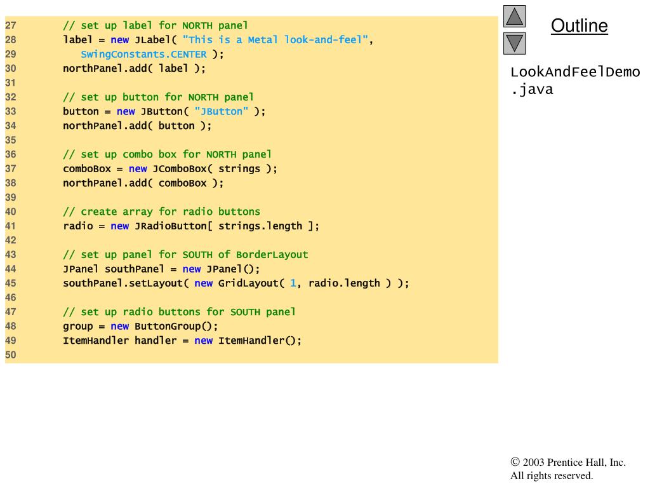Screen dimensions: 650x488
Task: Click 'group = new ButtonGroup();' line
Action: [x=140, y=326]
